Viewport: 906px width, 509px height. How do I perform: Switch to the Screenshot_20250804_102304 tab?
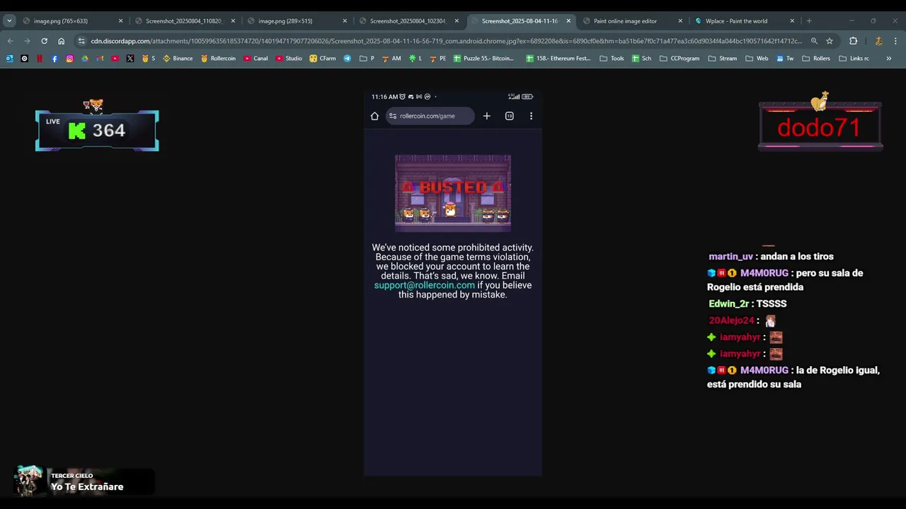pos(408,21)
